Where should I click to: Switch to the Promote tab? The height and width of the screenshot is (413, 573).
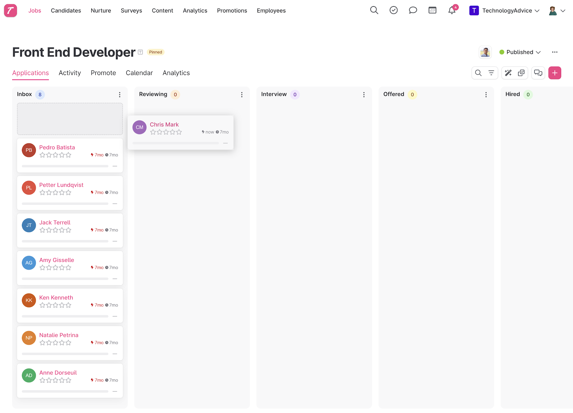click(103, 73)
